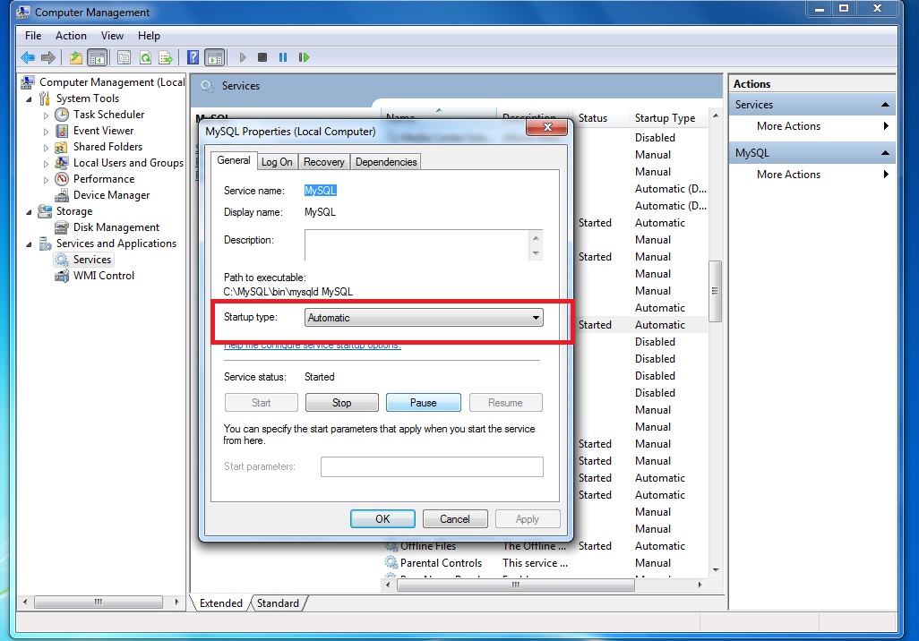
Task: Open the Help menu
Action: point(149,36)
